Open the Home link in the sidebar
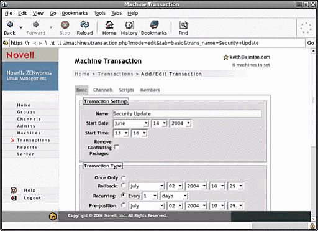The width and height of the screenshot is (318, 231). pyautogui.click(x=24, y=105)
